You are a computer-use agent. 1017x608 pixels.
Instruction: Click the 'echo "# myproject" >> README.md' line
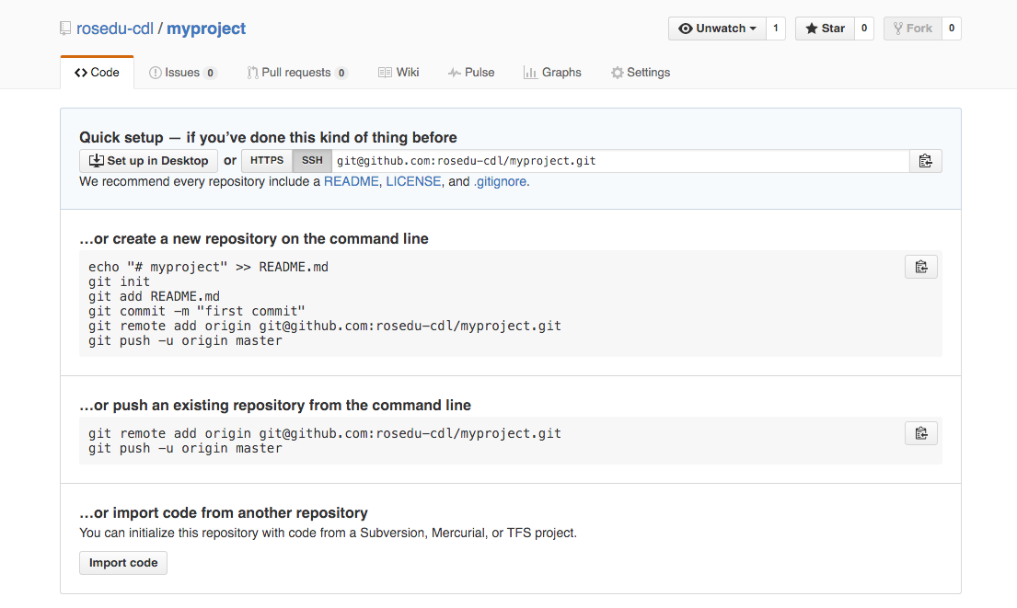coord(208,267)
